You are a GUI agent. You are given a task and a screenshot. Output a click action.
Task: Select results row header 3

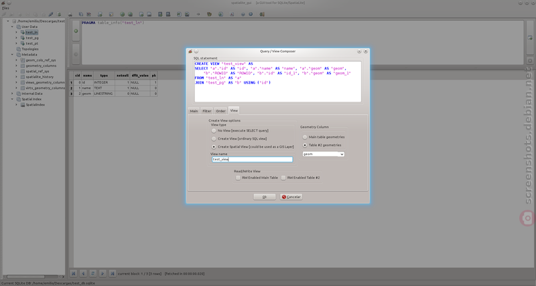72,94
